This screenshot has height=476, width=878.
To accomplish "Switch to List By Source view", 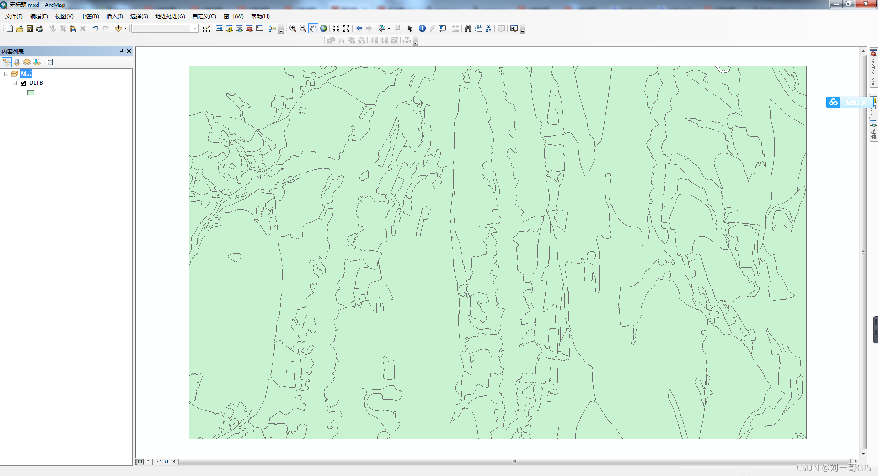I will pyautogui.click(x=17, y=62).
